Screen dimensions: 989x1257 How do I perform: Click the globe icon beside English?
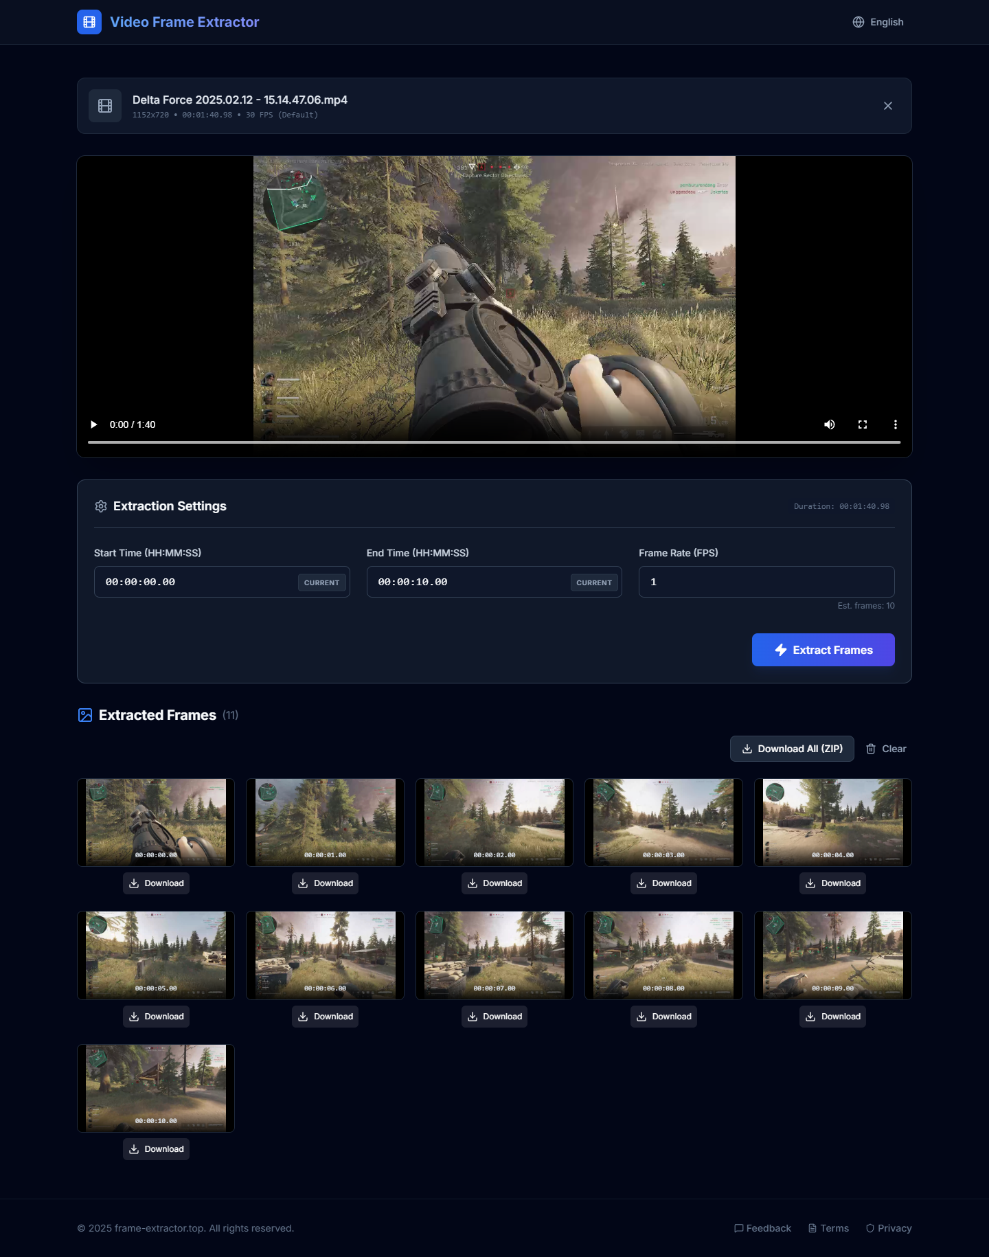859,22
